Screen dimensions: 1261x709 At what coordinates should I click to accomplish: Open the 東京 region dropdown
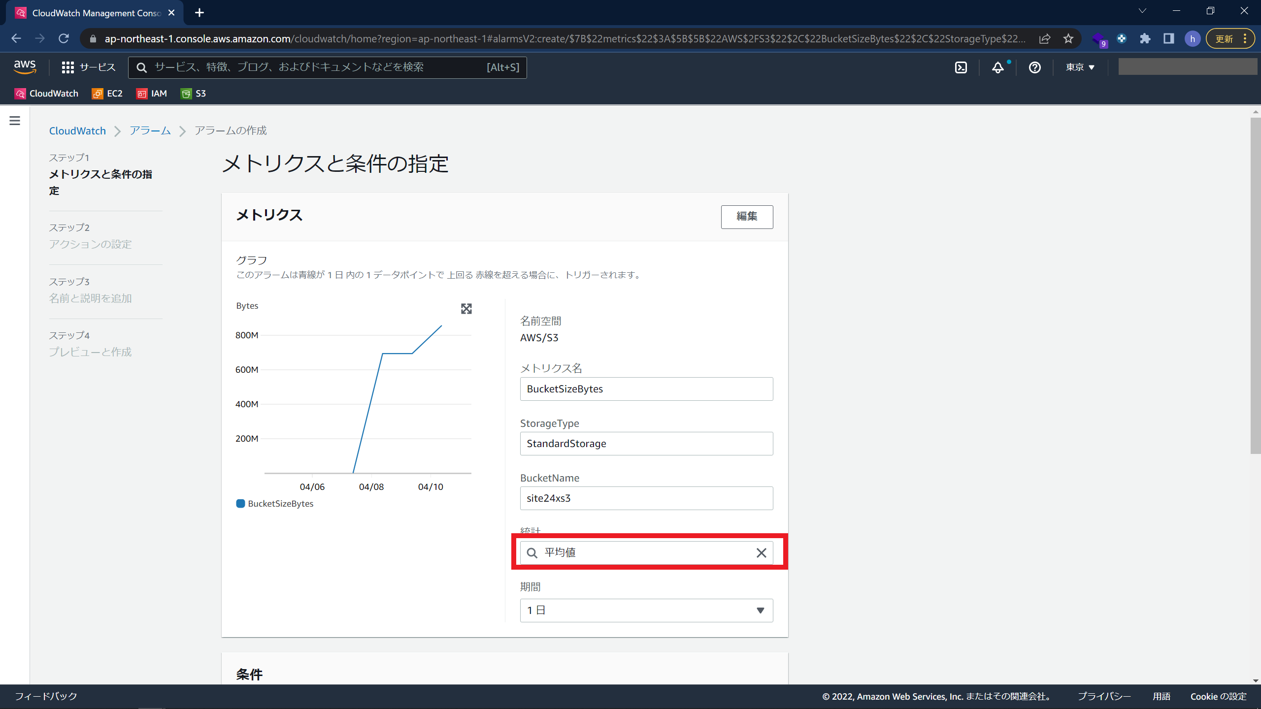click(x=1080, y=67)
